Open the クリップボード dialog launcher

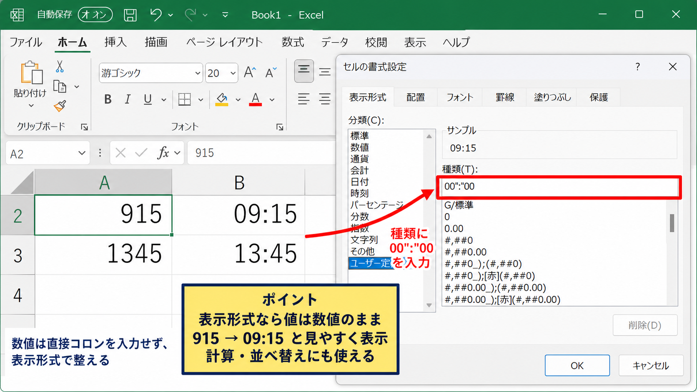(84, 127)
